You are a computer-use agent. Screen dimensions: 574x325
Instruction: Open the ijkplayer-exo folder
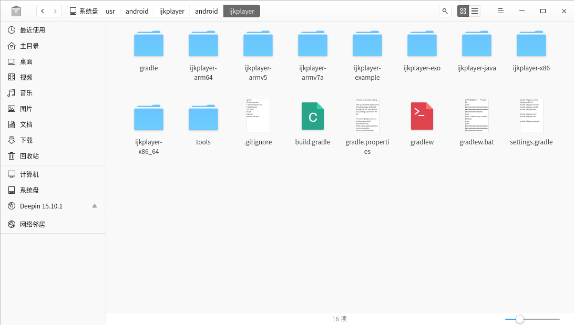pyautogui.click(x=422, y=44)
